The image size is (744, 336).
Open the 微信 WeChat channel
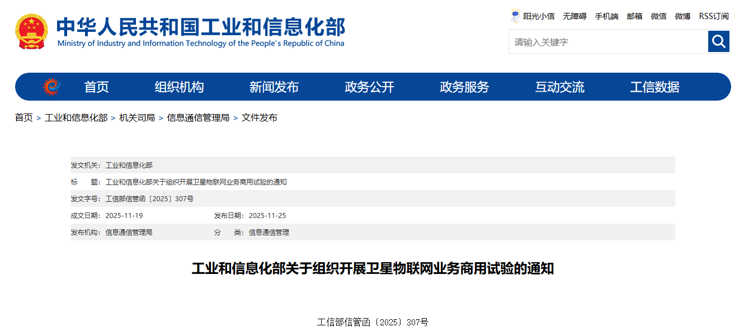658,16
